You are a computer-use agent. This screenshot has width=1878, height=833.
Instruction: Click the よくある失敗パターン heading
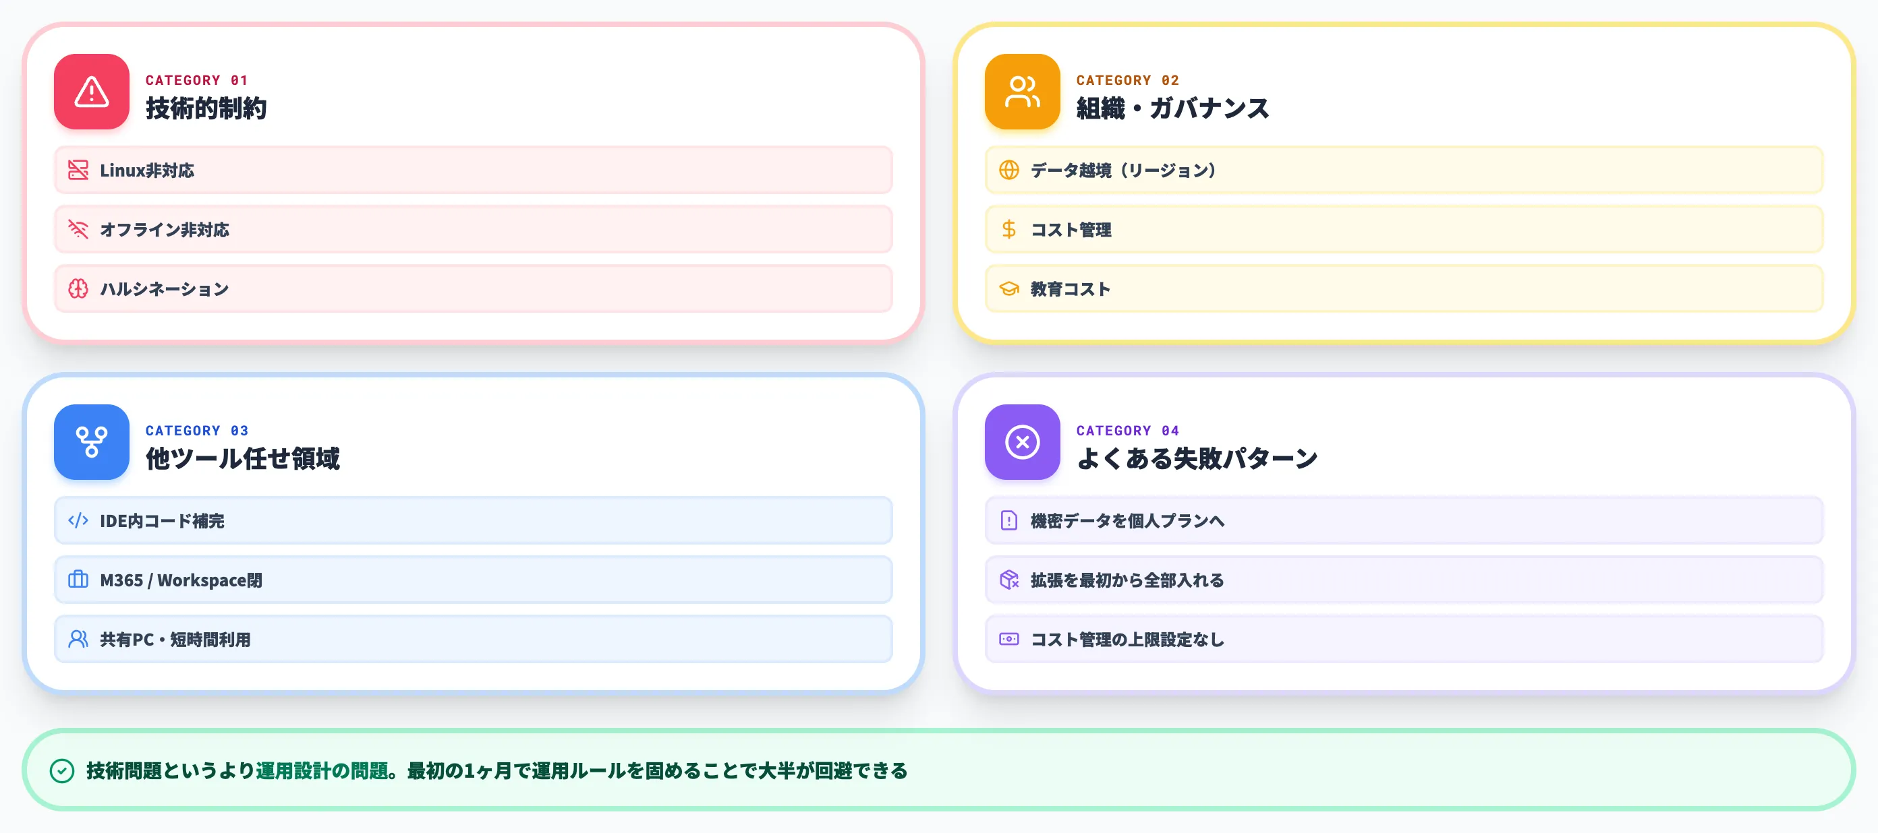pos(1197,459)
